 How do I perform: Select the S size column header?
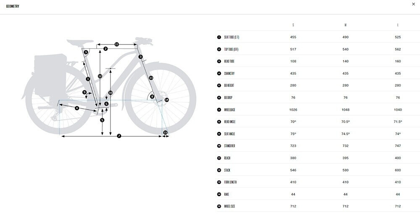pyautogui.click(x=293, y=25)
